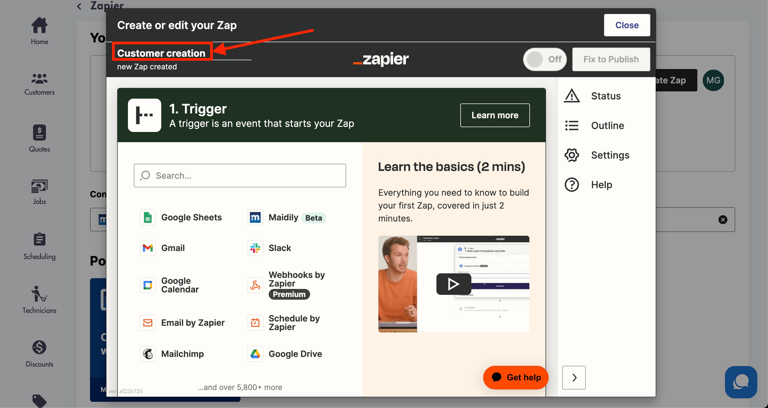Viewport: 768px width, 408px height.
Task: Select the Mailchimp label
Action: pyautogui.click(x=182, y=354)
